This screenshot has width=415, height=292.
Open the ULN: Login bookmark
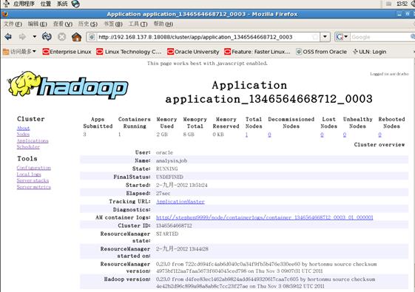pyautogui.click(x=369, y=52)
